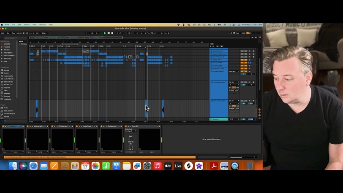This screenshot has width=343, height=193.
Task: Open Packs under Places
Action: [6, 108]
